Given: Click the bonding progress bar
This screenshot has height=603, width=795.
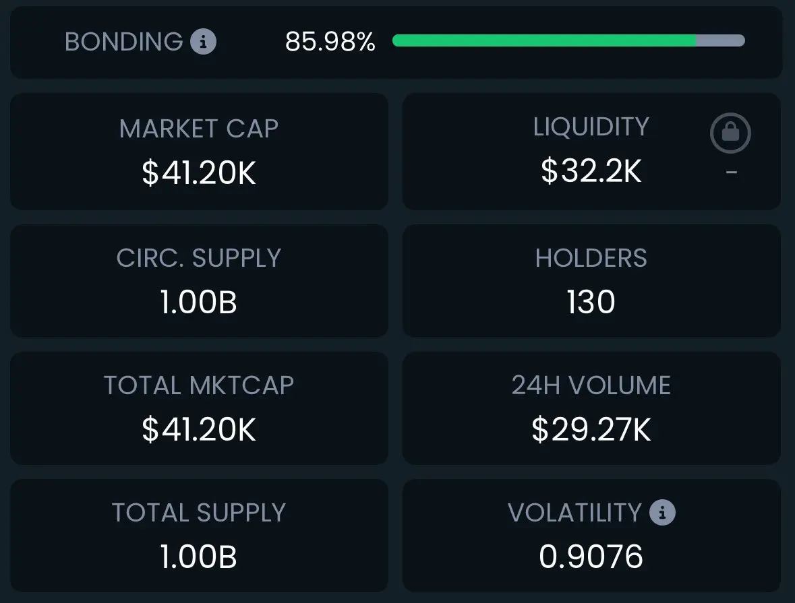Looking at the screenshot, I should coord(568,40).
